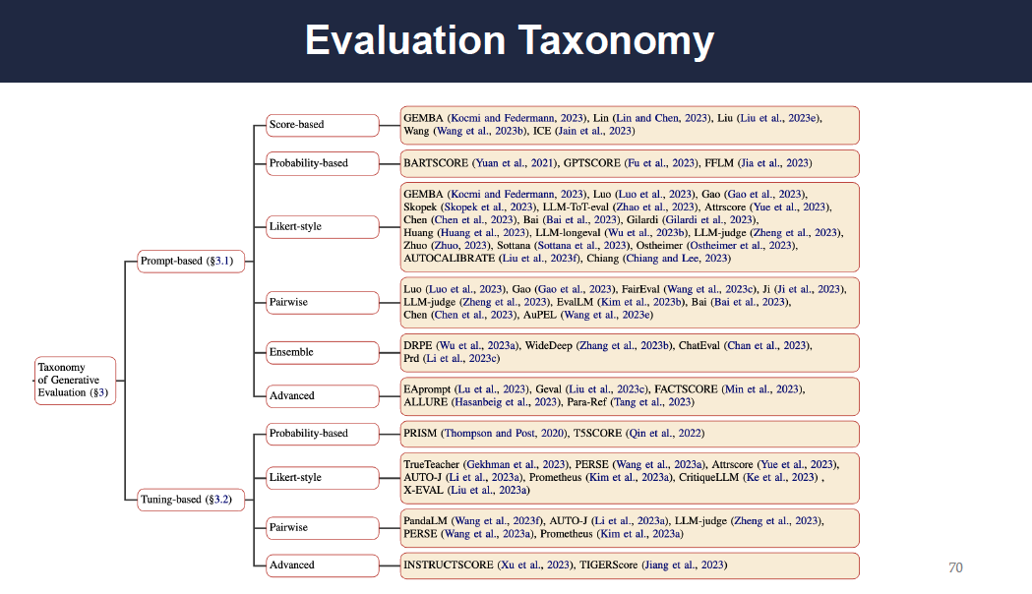Click the Score-based category box
The height and width of the screenshot is (594, 1032).
pyautogui.click(x=322, y=125)
